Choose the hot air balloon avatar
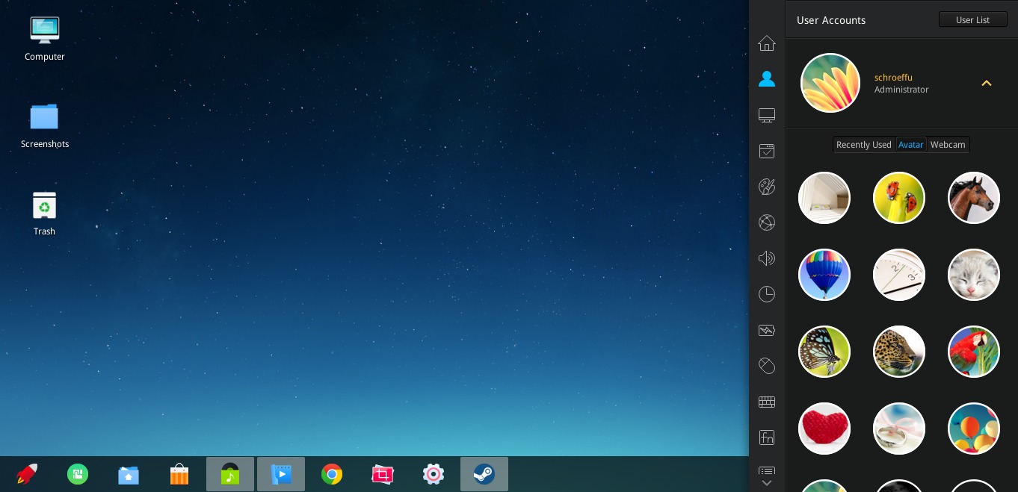This screenshot has height=492, width=1018. (824, 275)
